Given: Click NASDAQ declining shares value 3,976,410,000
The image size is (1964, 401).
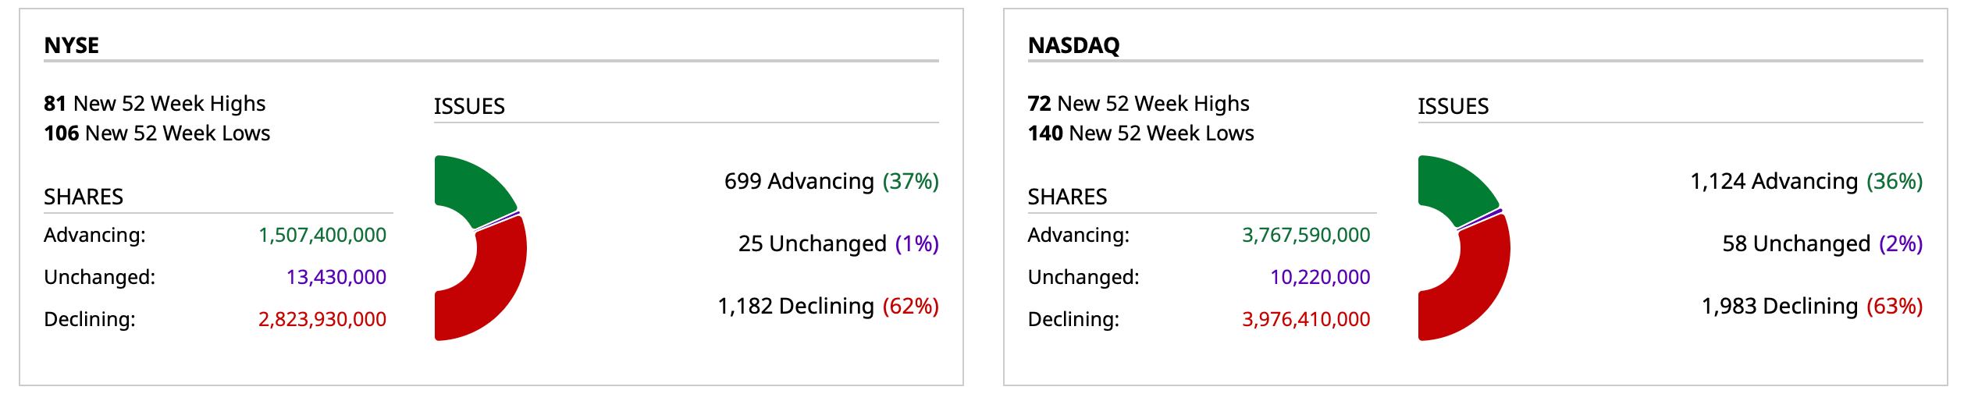Looking at the screenshot, I should [1306, 319].
